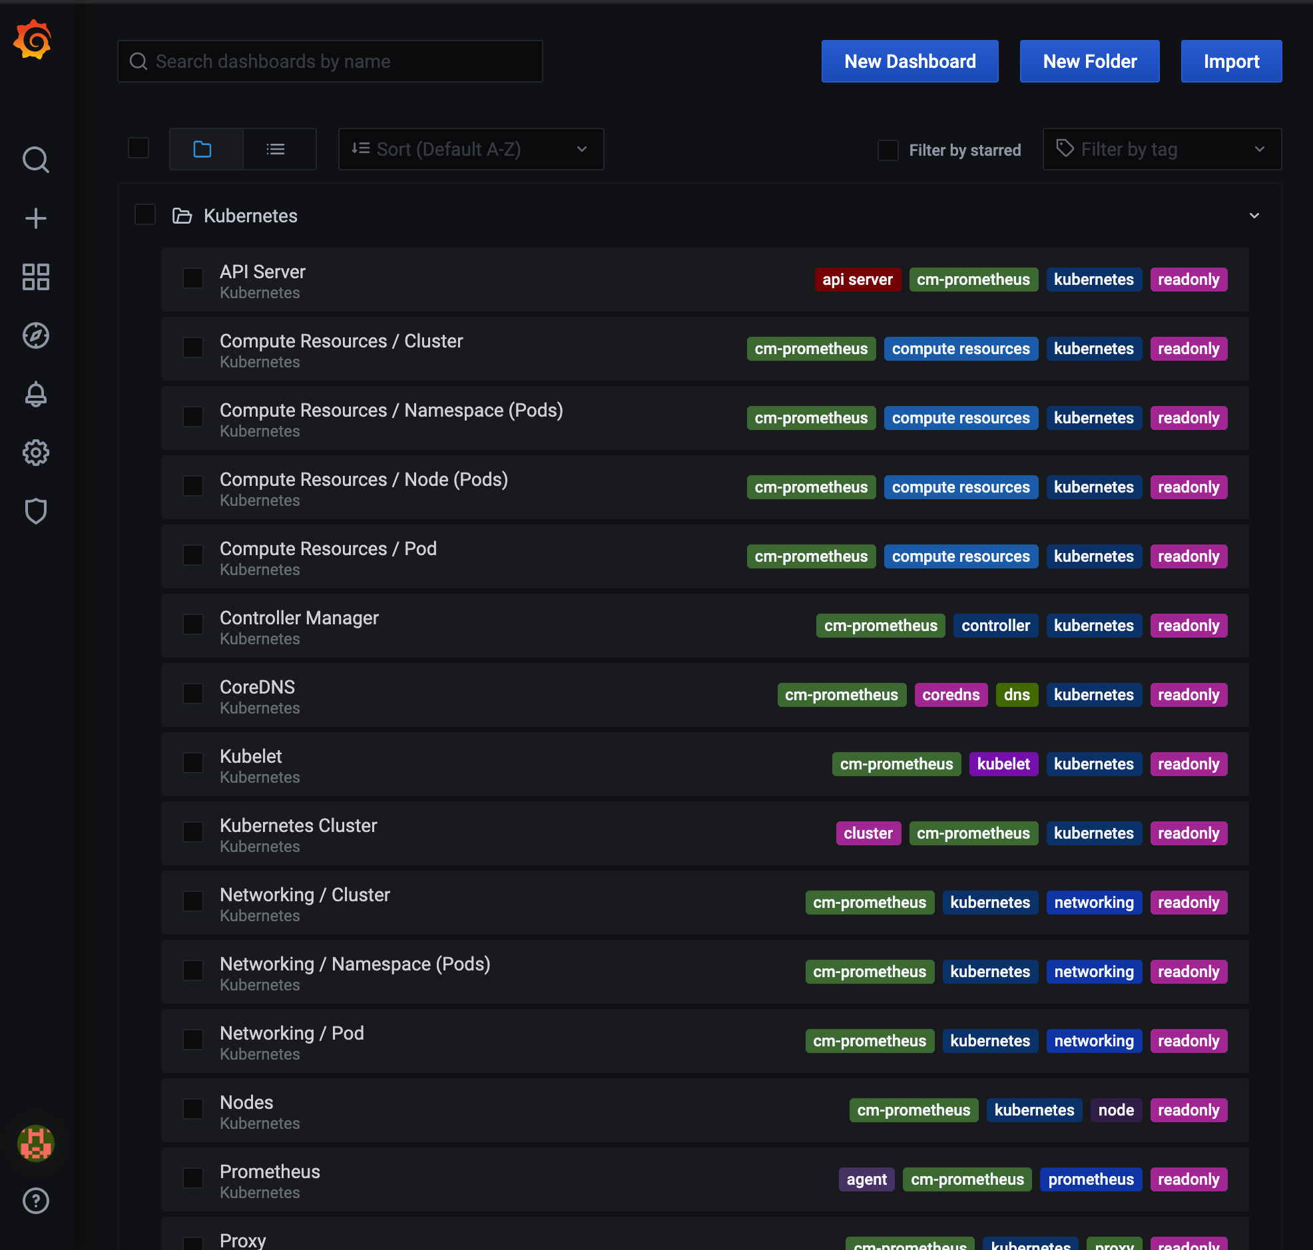The height and width of the screenshot is (1250, 1313).
Task: Click networking tag on Networking / Cluster row
Action: 1094,903
